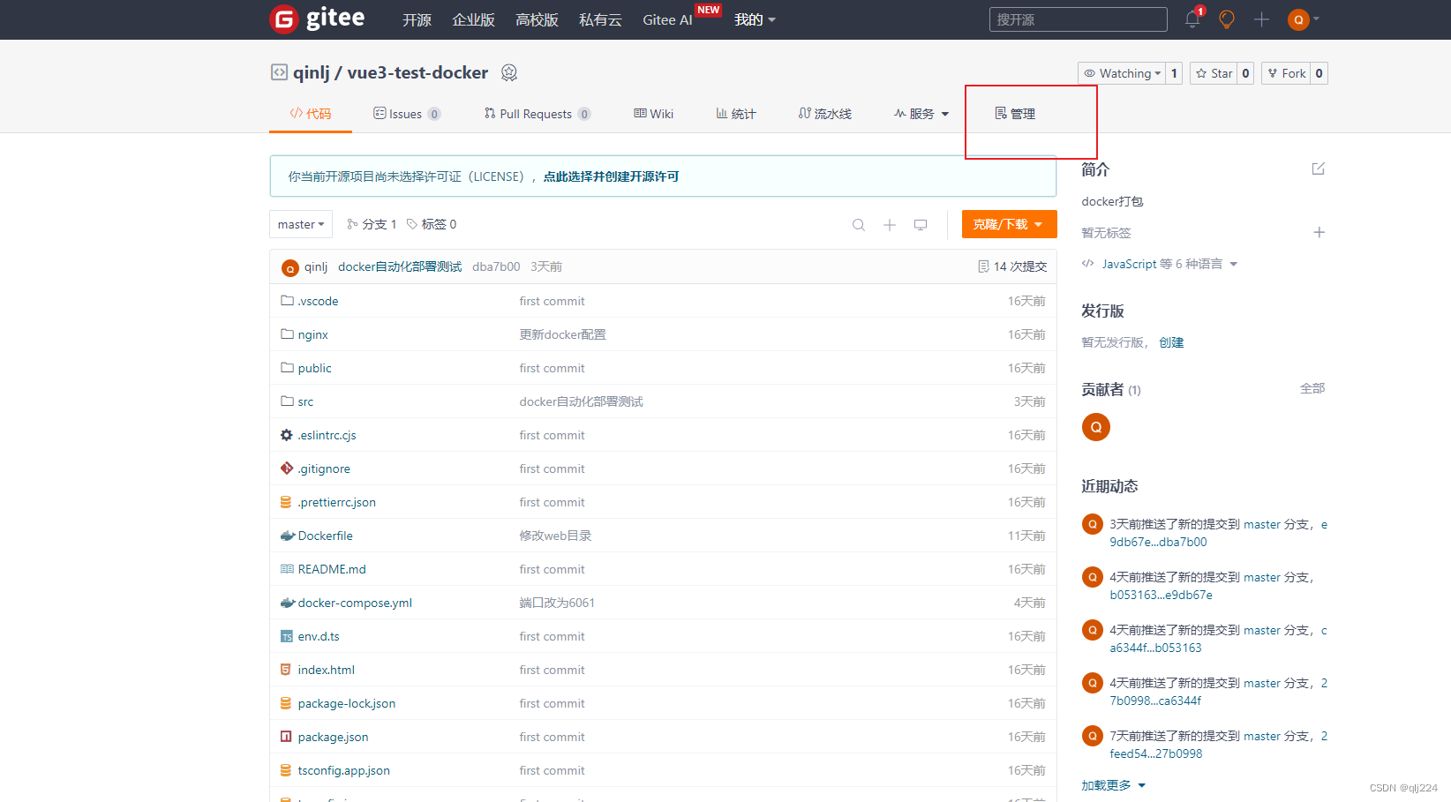Image resolution: width=1451 pixels, height=802 pixels.
Task: Switch to the Pull Requests tab
Action: [537, 114]
